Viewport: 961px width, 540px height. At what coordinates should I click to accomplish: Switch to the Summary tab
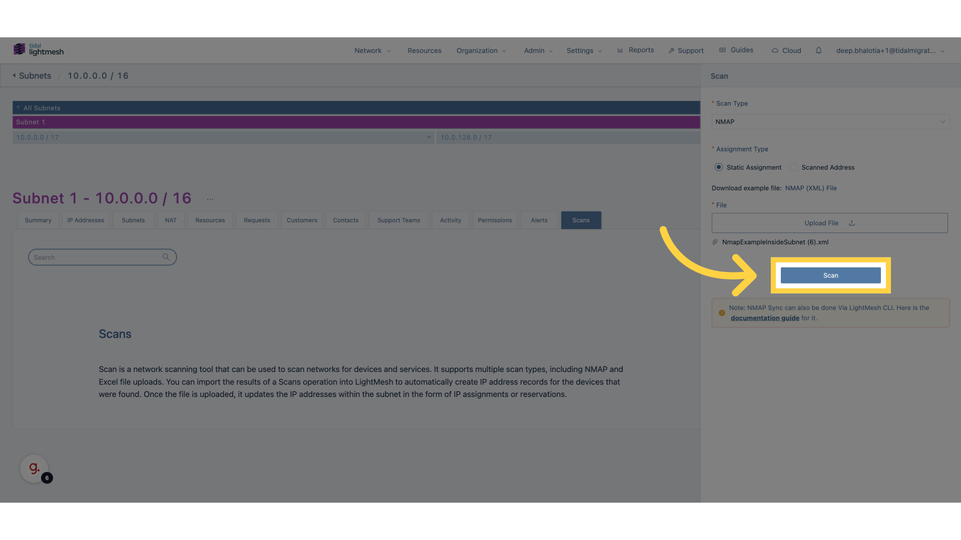(38, 219)
